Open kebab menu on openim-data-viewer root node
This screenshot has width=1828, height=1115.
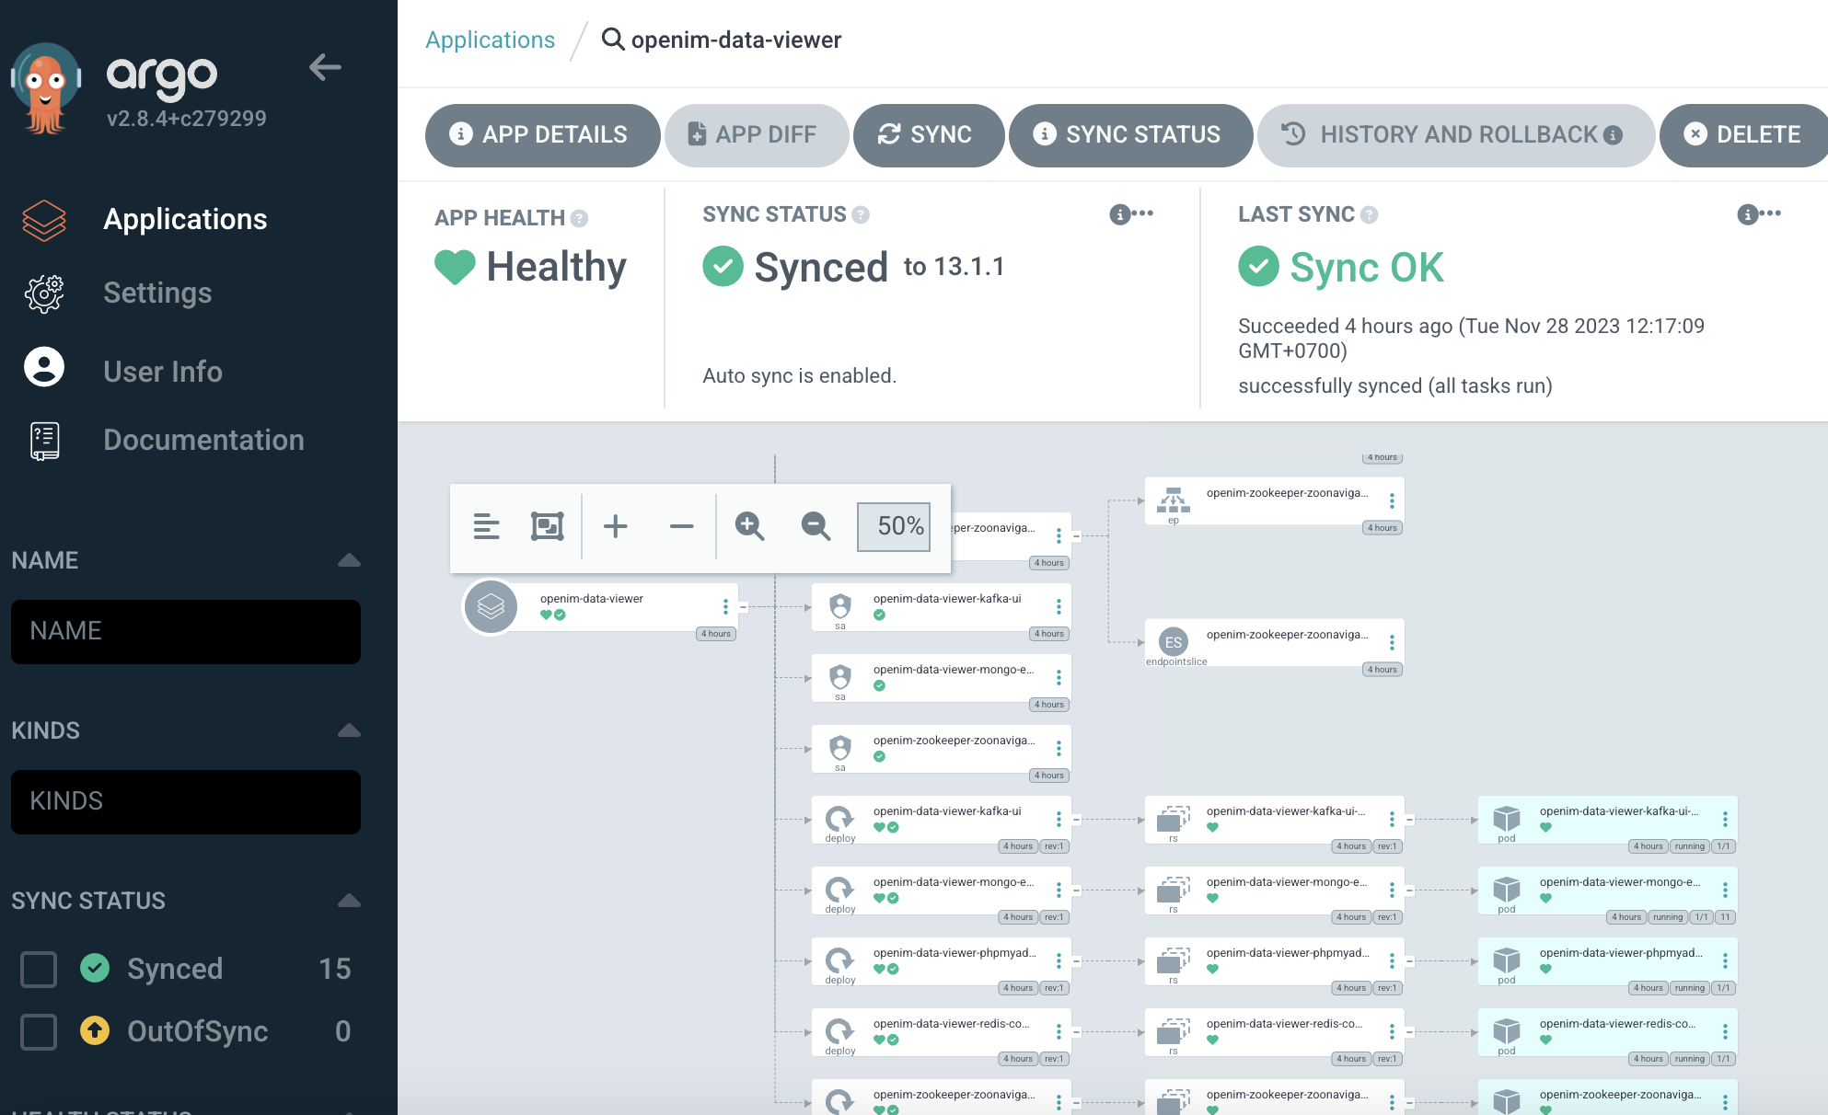coord(725,606)
